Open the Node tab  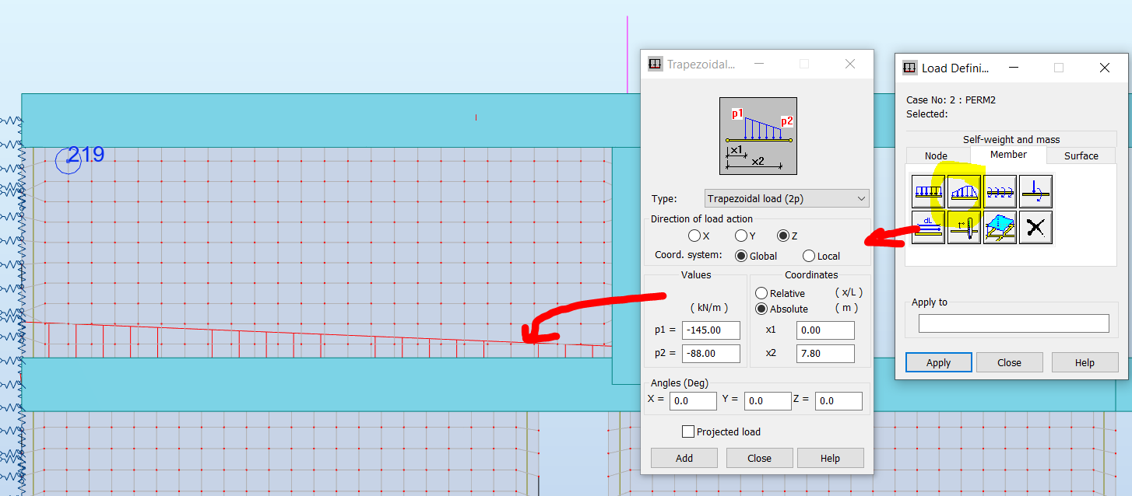pos(937,155)
